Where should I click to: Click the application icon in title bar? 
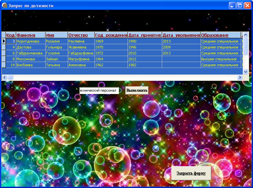point(4,6)
